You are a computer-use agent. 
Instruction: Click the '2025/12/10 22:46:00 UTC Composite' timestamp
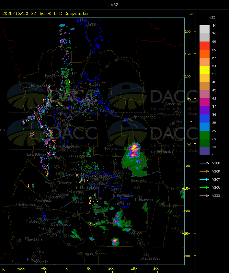coord(45,14)
